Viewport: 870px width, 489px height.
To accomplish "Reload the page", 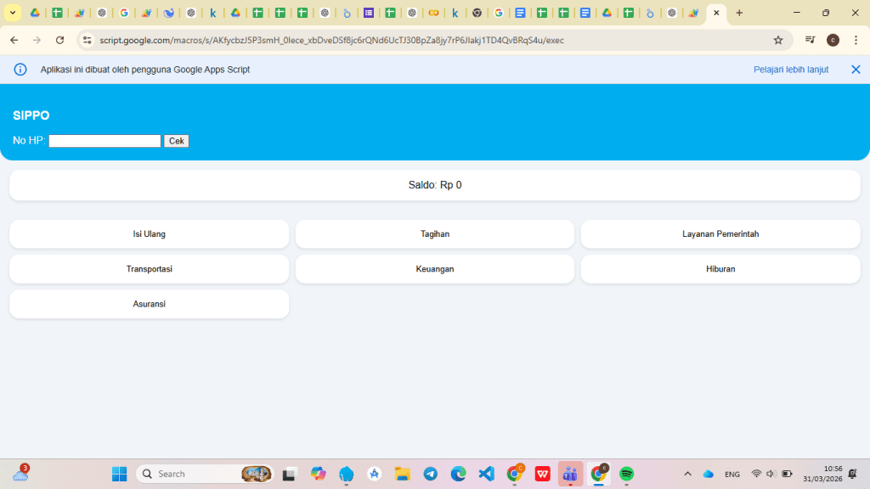I will pos(59,40).
